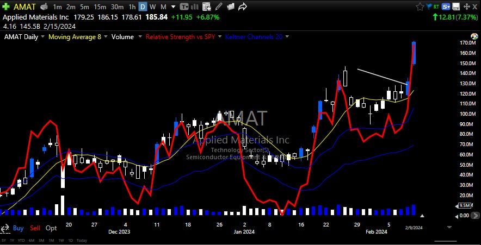Select the M monthly timeframe

click(163, 7)
